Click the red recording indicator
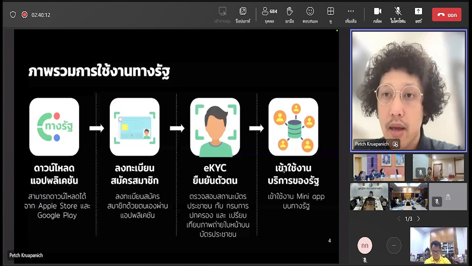The width and height of the screenshot is (472, 266). [x=24, y=15]
